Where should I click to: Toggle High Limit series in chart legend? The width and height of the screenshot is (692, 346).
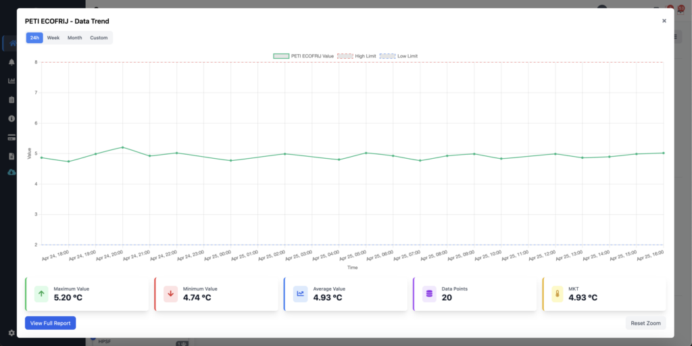[356, 55]
